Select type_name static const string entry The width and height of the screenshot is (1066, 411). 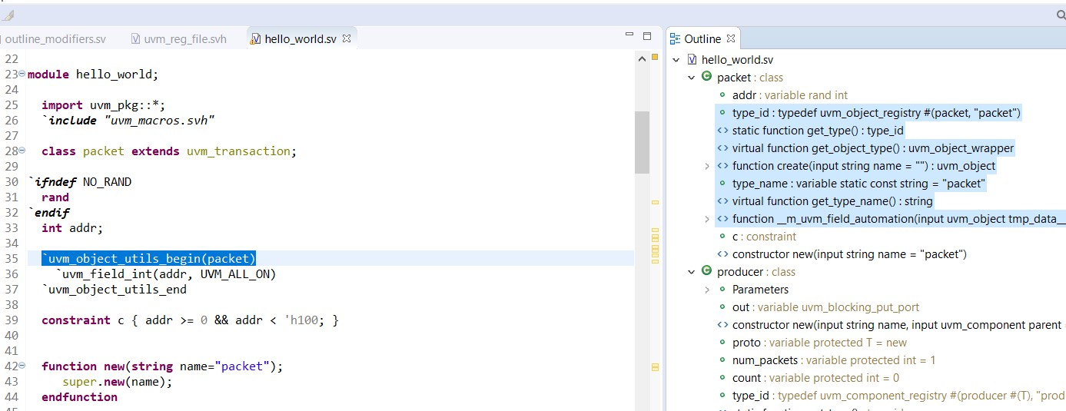858,184
